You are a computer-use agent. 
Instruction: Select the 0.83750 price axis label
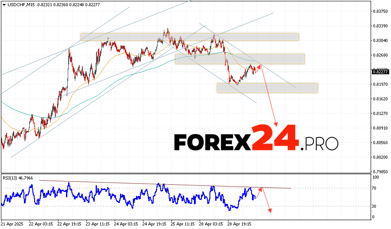point(380,11)
